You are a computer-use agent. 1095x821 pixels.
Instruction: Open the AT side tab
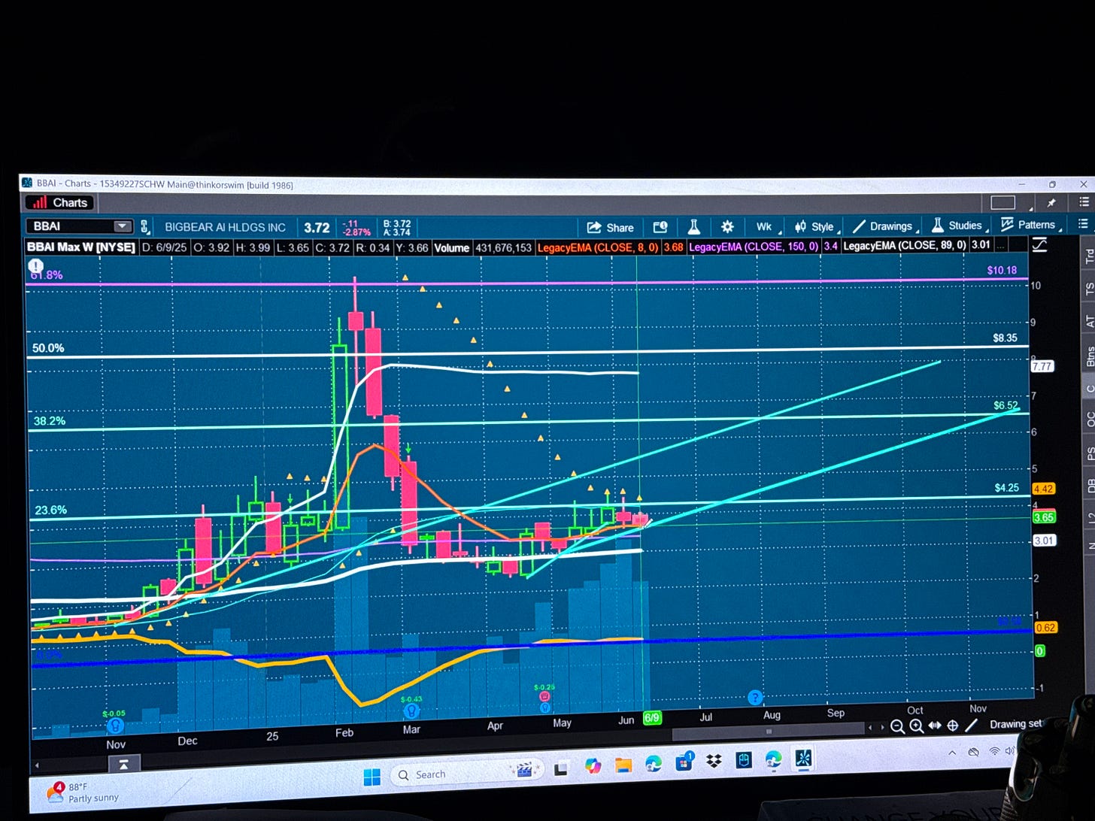[x=1088, y=321]
